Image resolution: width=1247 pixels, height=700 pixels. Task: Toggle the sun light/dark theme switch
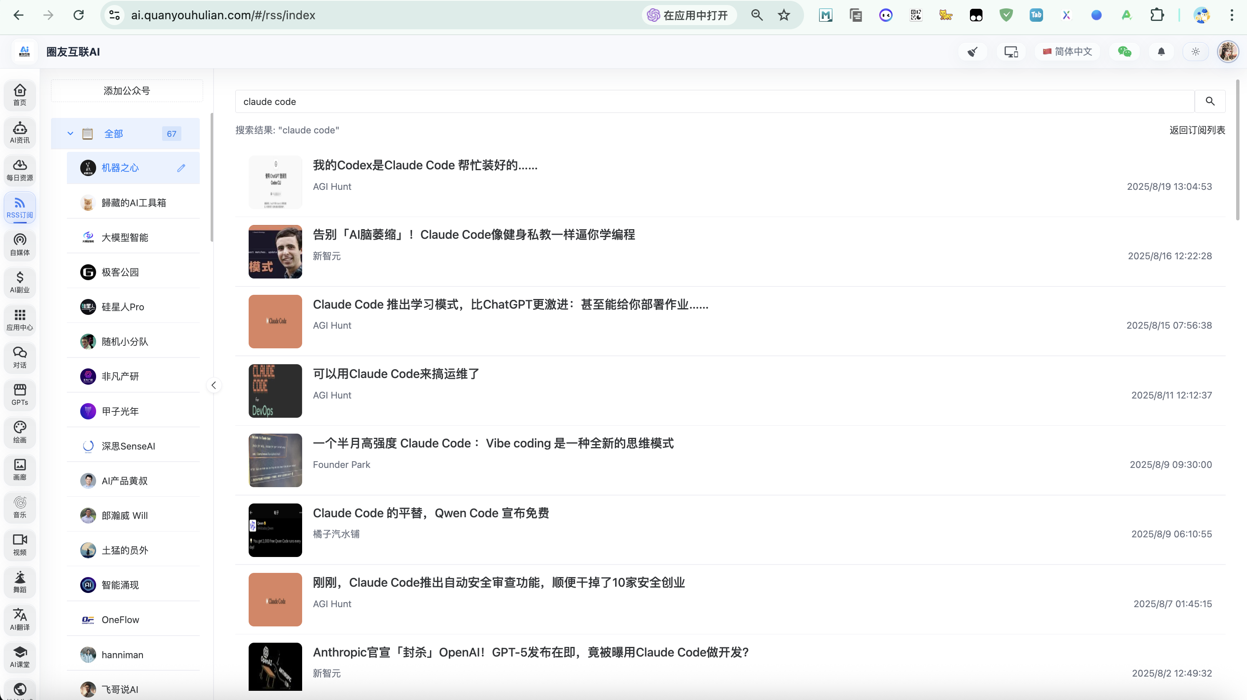[1195, 51]
